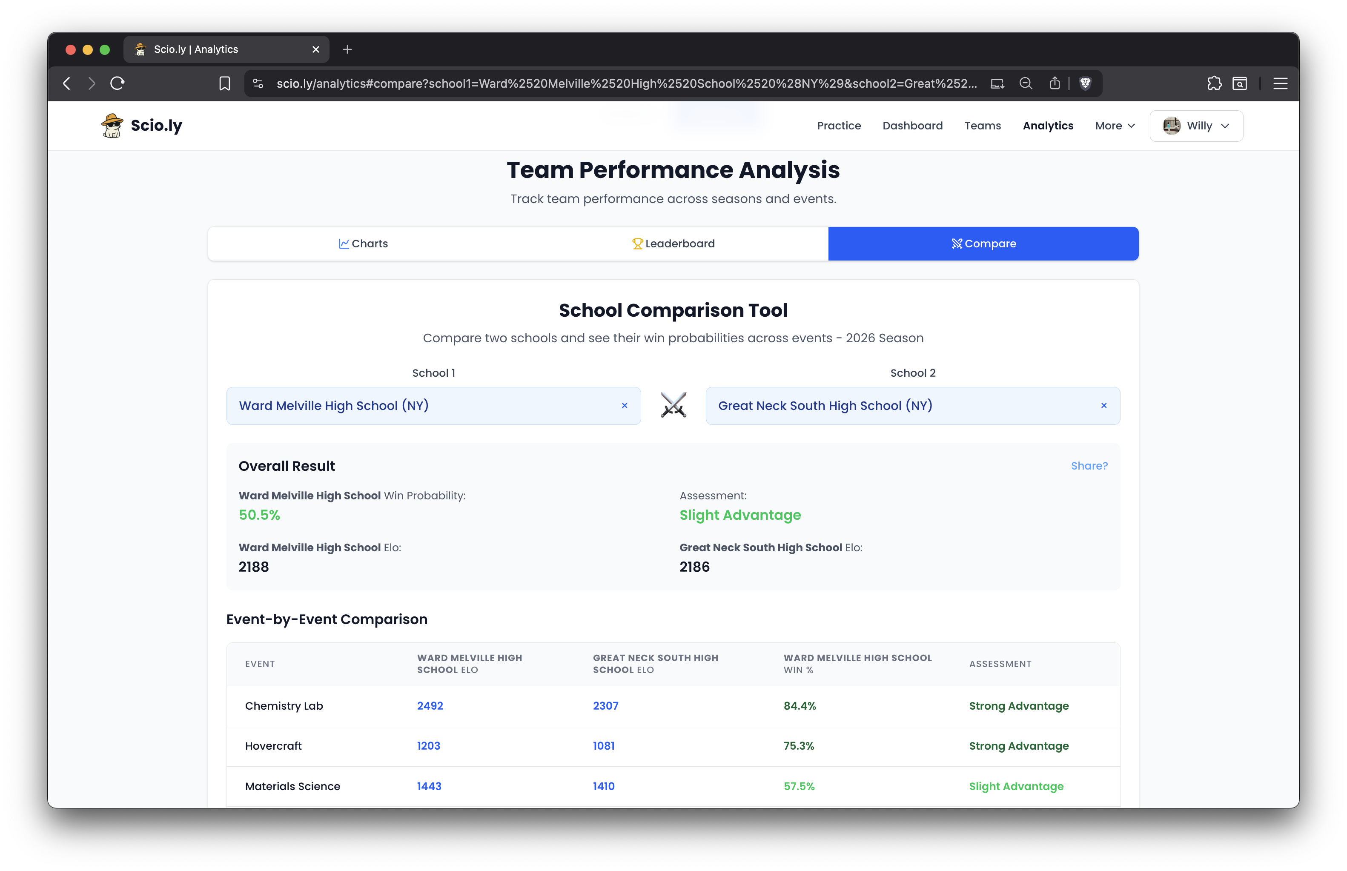The height and width of the screenshot is (871, 1347).
Task: Open a new browser tab with plus icon
Action: [x=347, y=49]
